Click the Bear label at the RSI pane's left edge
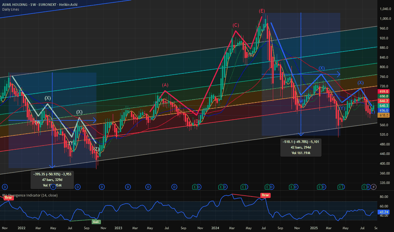Screen dimensions: 394x232 [8, 198]
